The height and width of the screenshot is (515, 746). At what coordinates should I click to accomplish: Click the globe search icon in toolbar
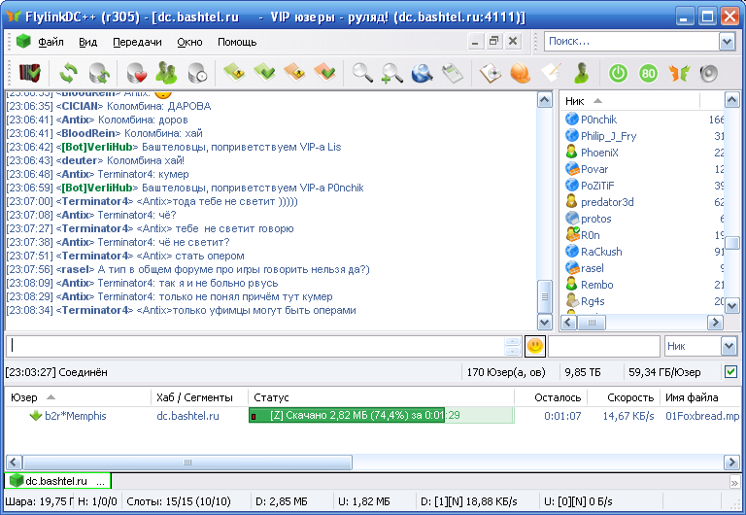[422, 73]
